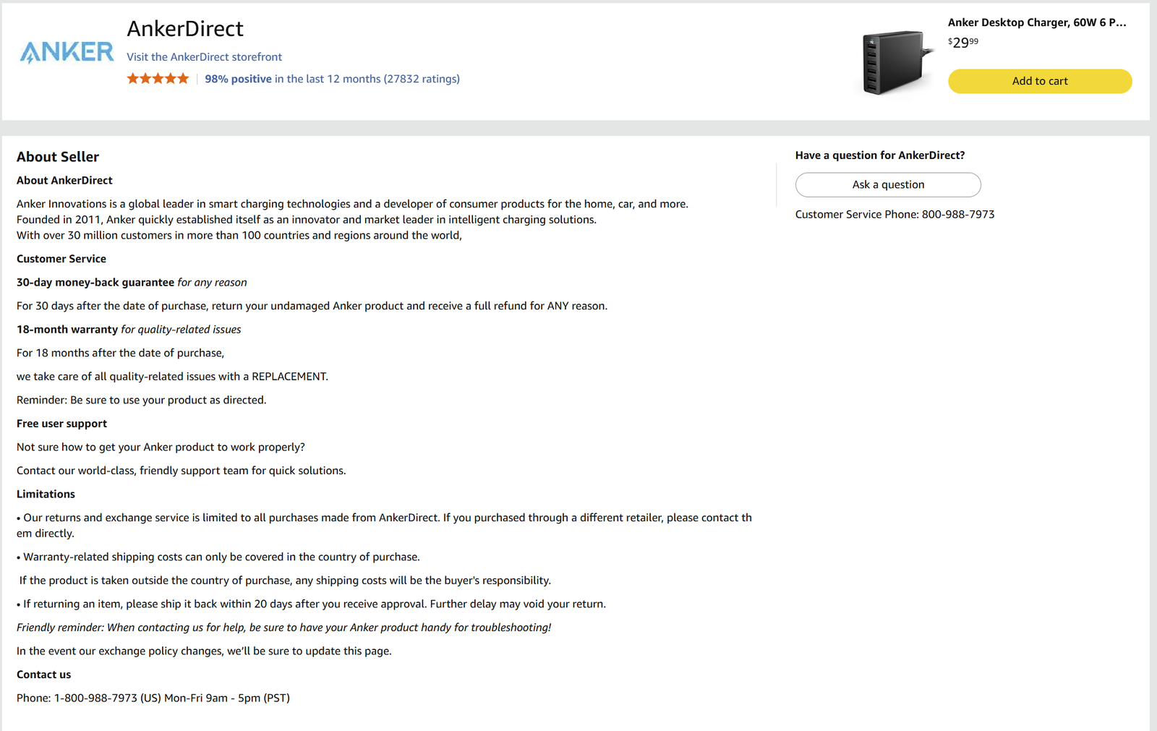
Task: Click the Phone: 1-800-988-7973 contact line
Action: [153, 698]
